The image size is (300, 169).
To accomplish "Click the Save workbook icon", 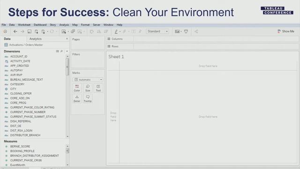I will point(29,31).
